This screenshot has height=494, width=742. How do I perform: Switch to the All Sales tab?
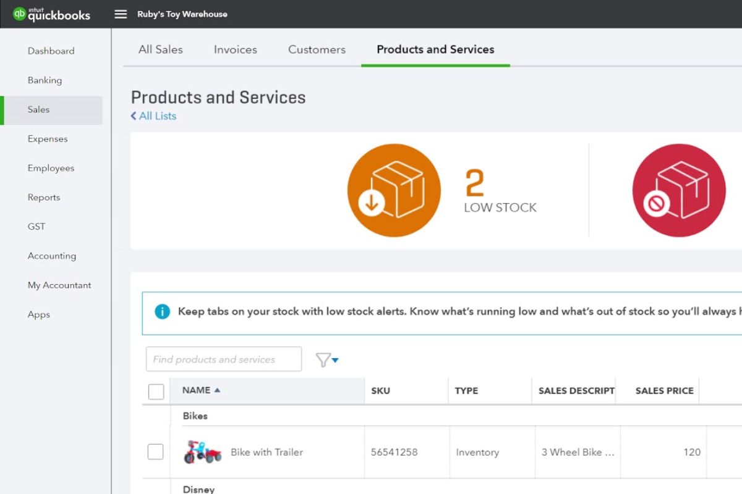pyautogui.click(x=161, y=49)
